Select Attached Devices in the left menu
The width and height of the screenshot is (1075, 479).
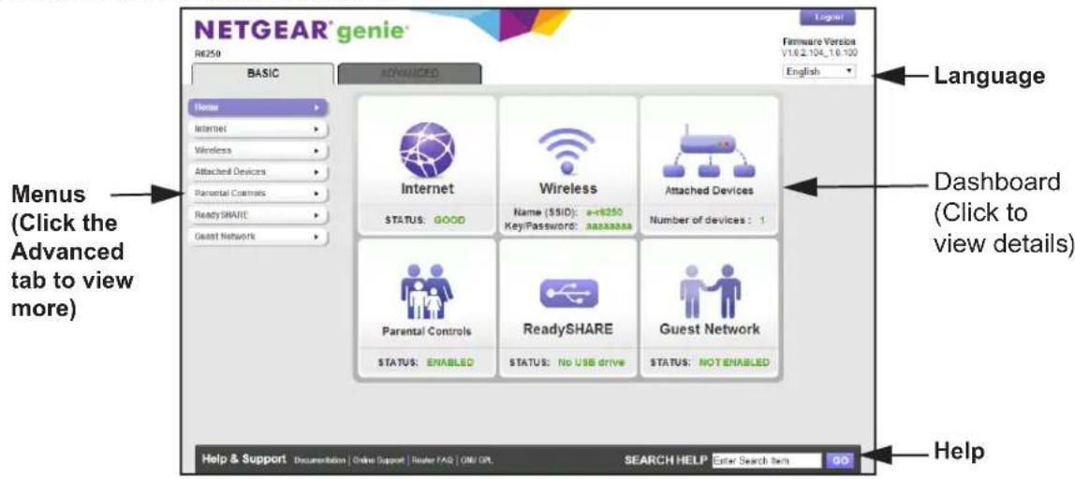(258, 171)
